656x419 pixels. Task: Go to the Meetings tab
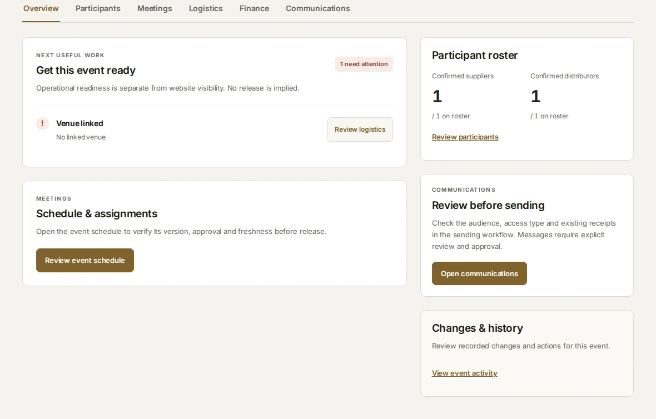pos(155,9)
